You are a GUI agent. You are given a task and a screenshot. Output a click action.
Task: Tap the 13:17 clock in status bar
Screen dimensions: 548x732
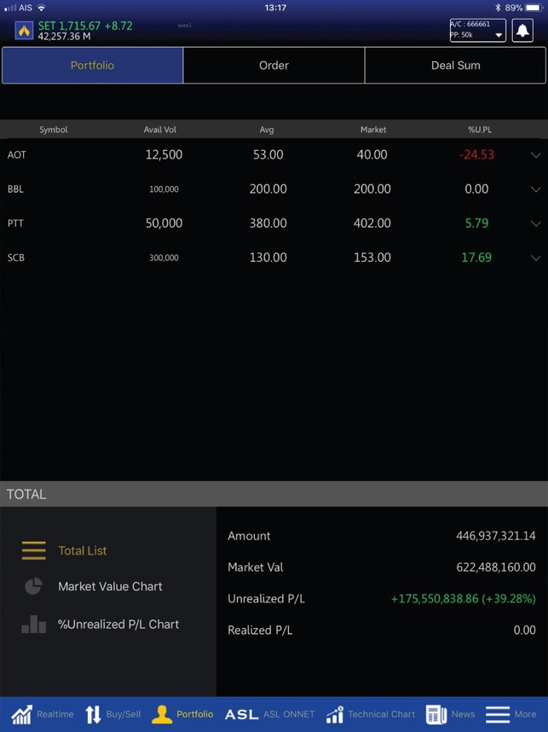point(275,8)
